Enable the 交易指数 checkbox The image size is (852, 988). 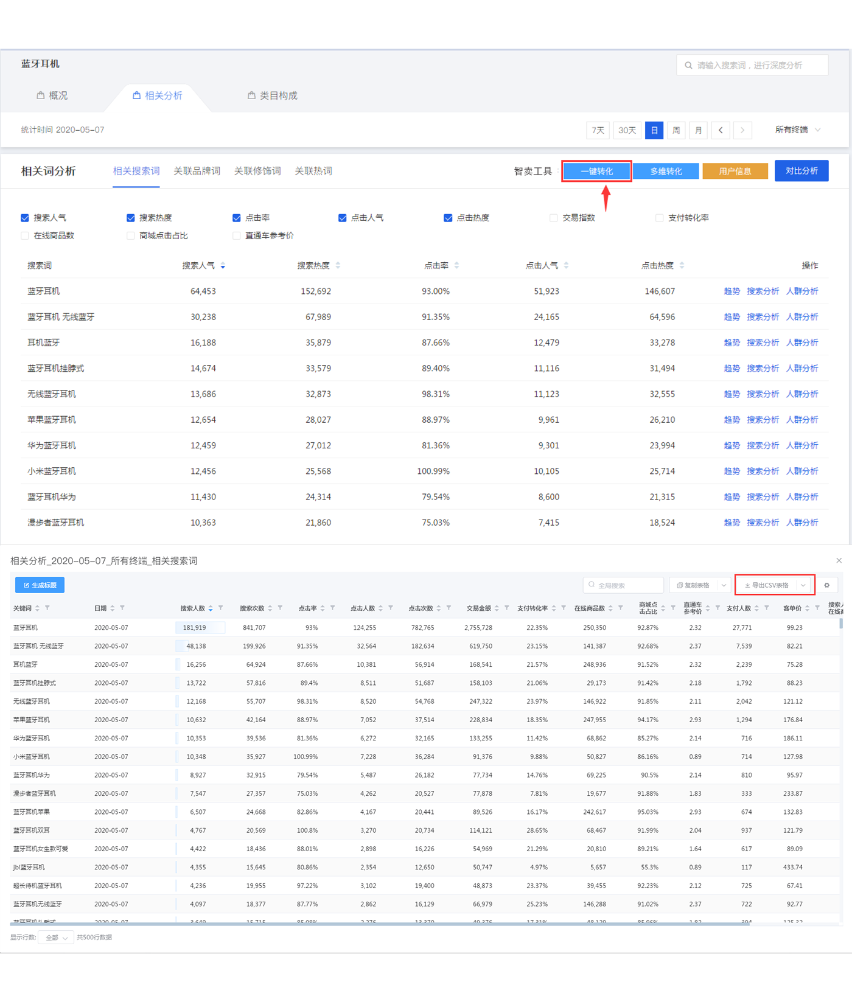[554, 218]
